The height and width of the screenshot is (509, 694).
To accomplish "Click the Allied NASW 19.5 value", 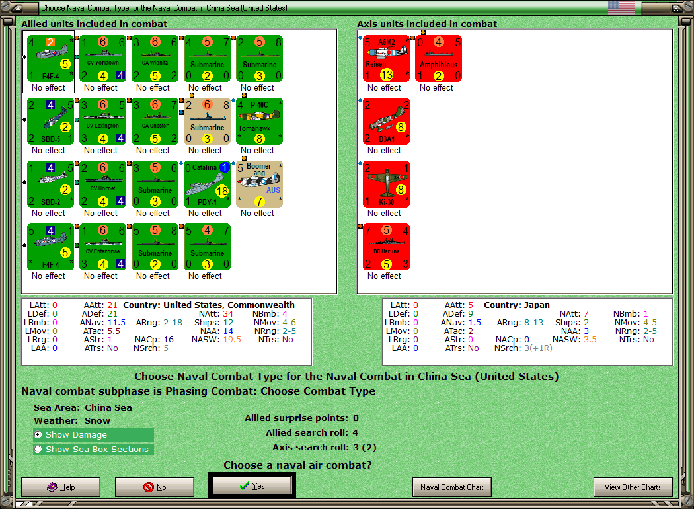I will point(232,340).
